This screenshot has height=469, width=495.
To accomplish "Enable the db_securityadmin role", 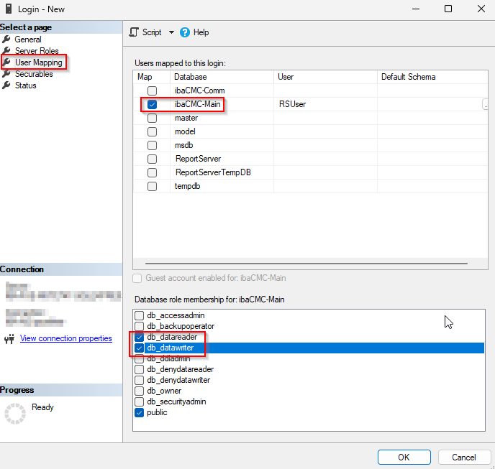I will pyautogui.click(x=140, y=401).
